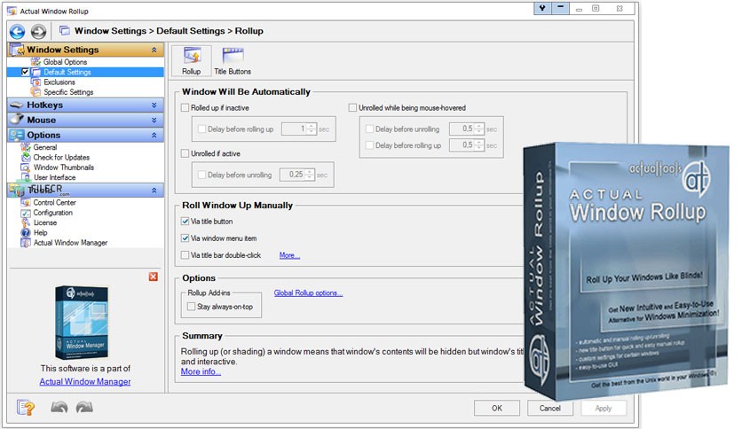Click the Actual Window Manager box thumbnail
Image resolution: width=742 pixels, height=429 pixels.
[x=82, y=323]
